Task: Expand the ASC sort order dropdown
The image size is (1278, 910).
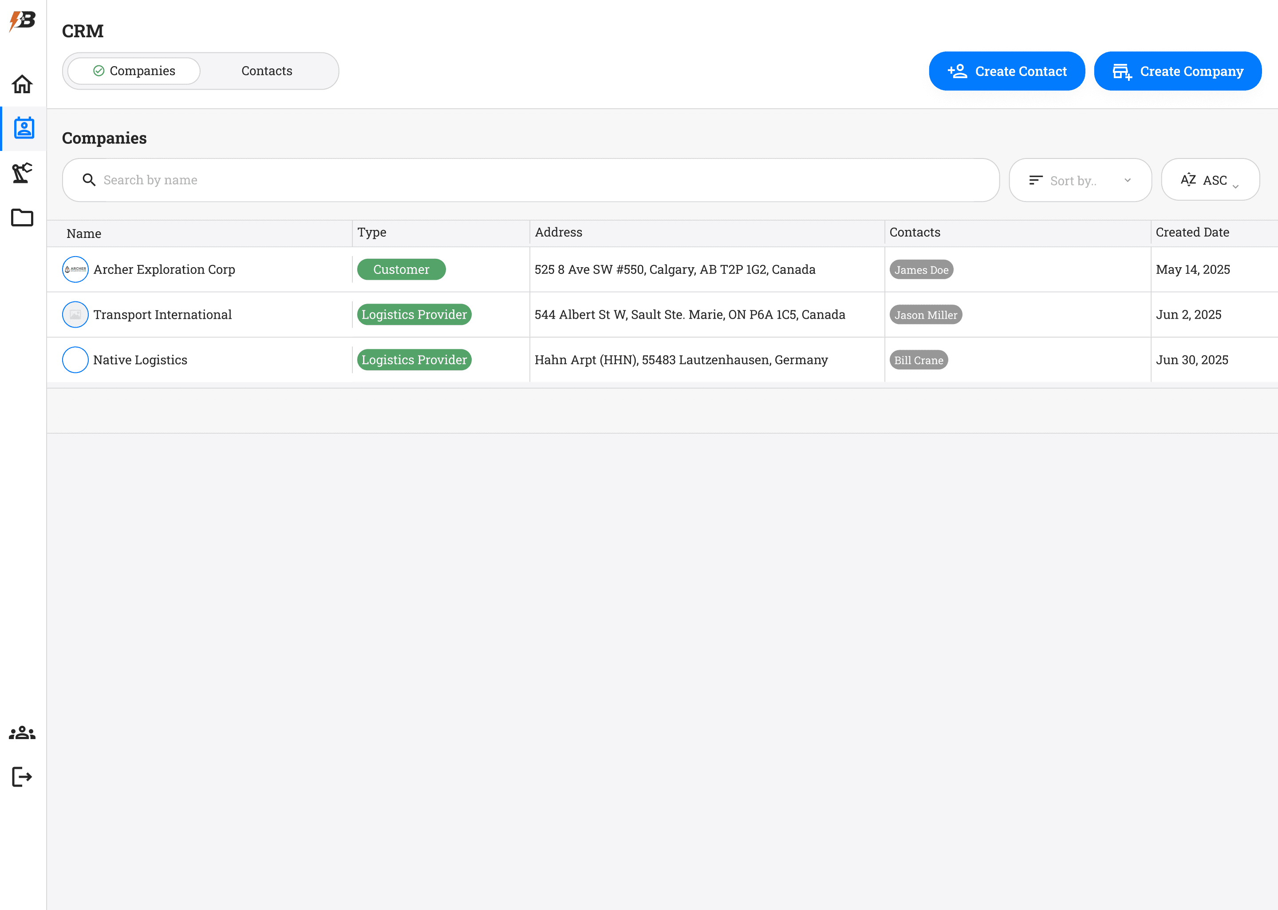Action: 1210,180
